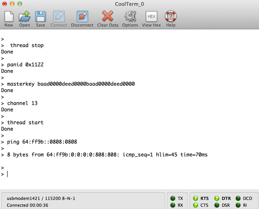Click the usbmodem1421 port status text

(x=41, y=198)
